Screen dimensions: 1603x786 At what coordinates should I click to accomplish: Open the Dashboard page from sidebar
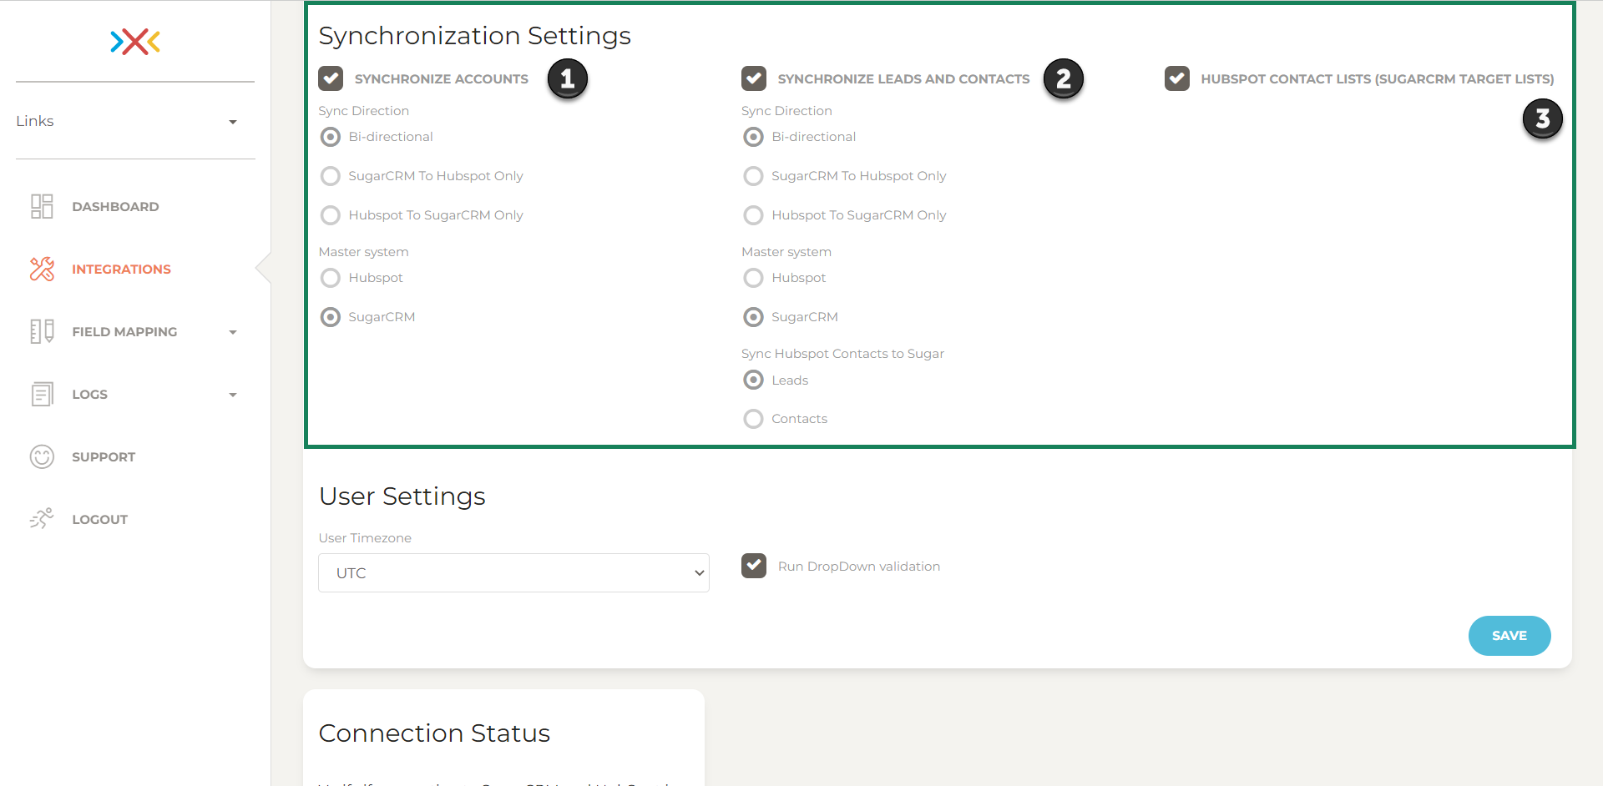[x=116, y=206]
